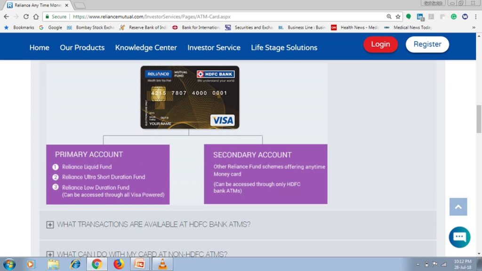This screenshot has width=482, height=271.
Task: Close the Reliance Any Time Money tab
Action: click(67, 5)
